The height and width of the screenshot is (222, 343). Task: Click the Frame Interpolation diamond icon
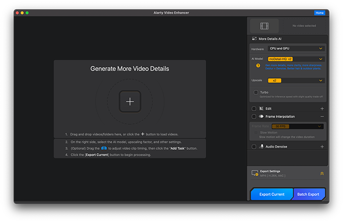[x=261, y=116]
